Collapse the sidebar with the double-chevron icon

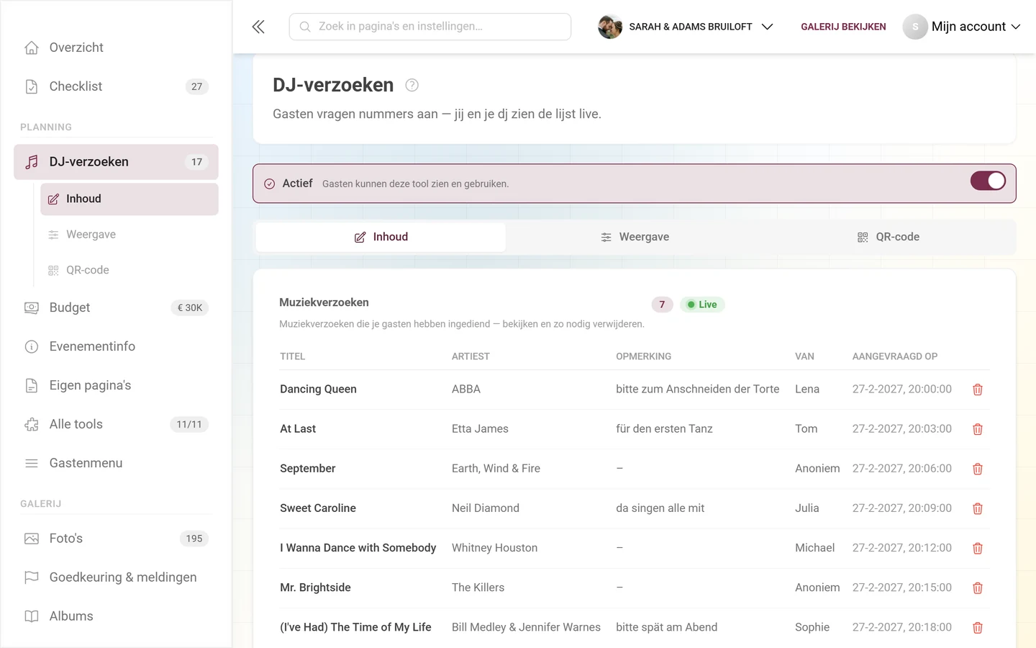(258, 27)
